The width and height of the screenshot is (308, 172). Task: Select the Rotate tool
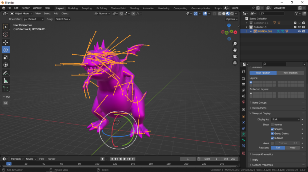point(6,50)
